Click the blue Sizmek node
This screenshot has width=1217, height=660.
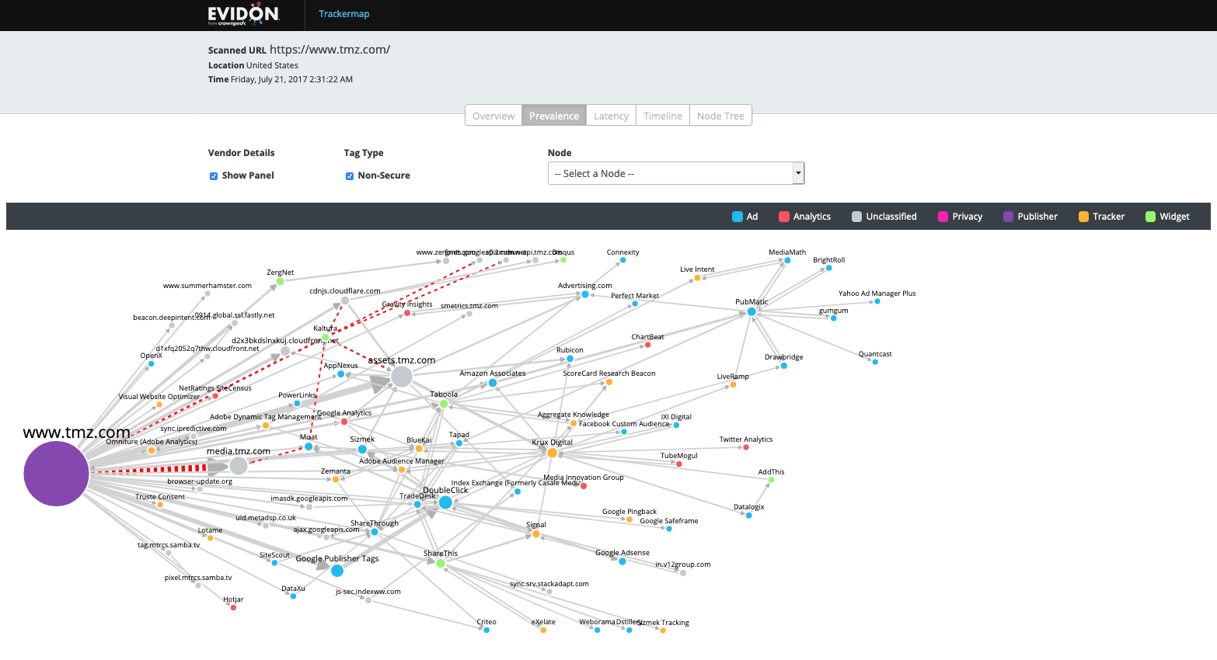tap(362, 449)
